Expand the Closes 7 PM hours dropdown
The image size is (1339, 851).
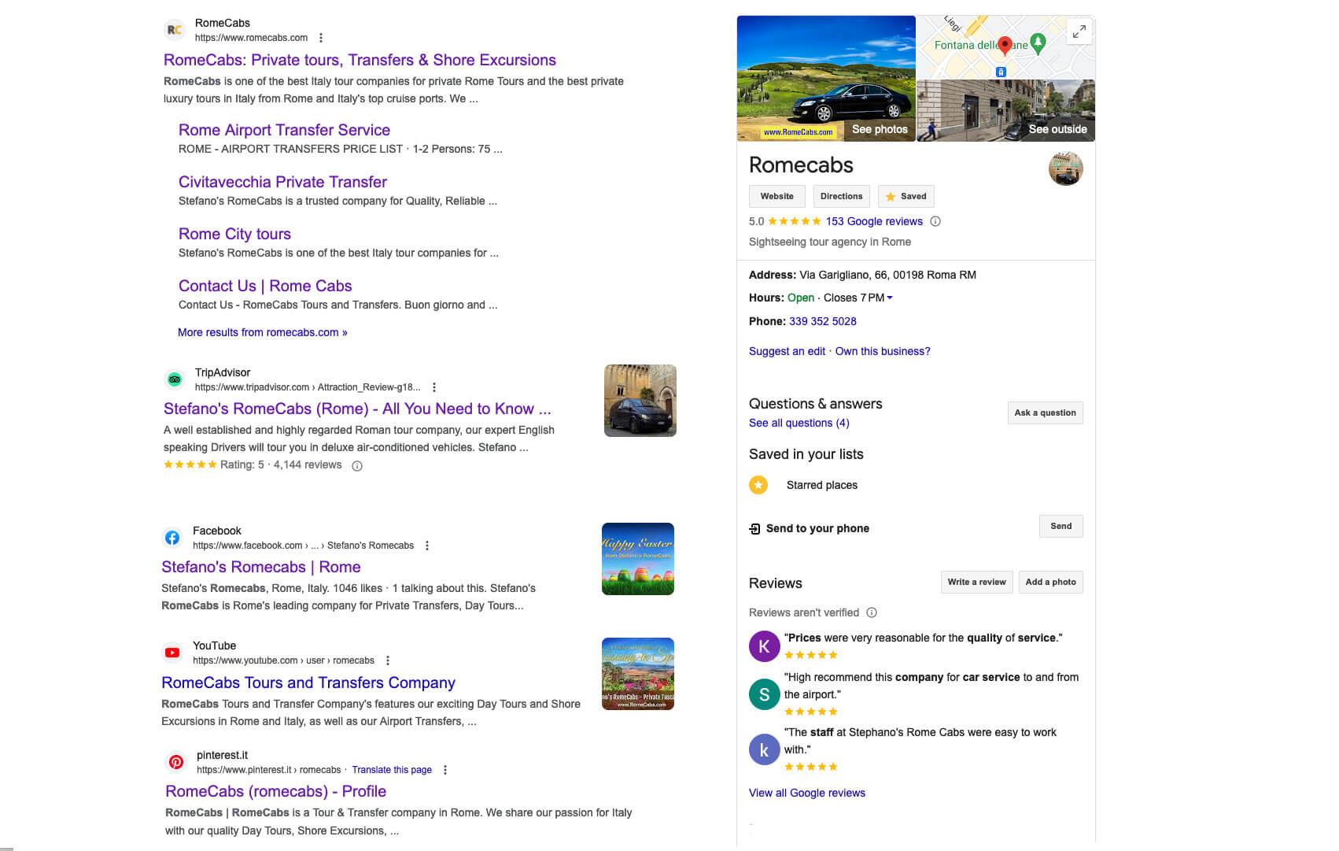[890, 298]
